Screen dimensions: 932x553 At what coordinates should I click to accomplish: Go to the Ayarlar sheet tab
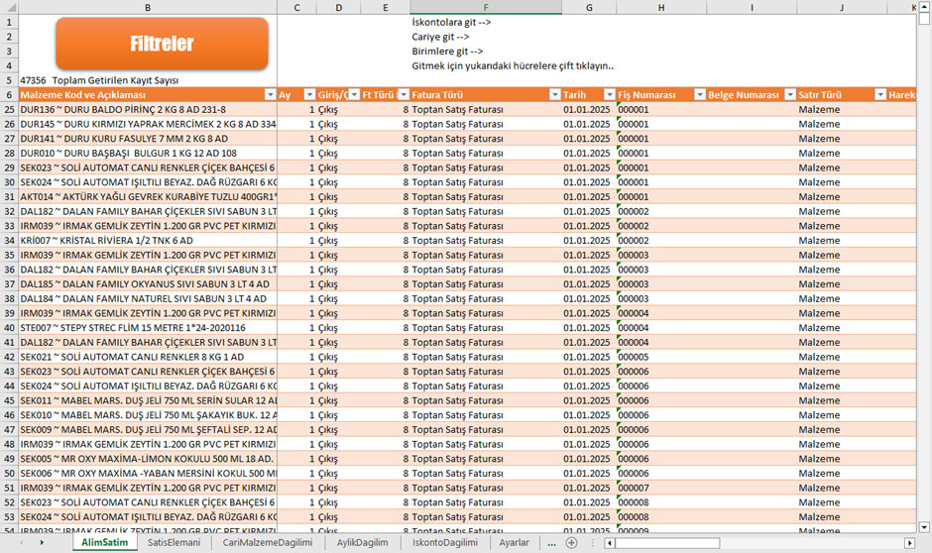coord(515,542)
